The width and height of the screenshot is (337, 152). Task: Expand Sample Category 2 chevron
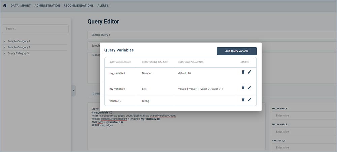[x=4, y=47]
